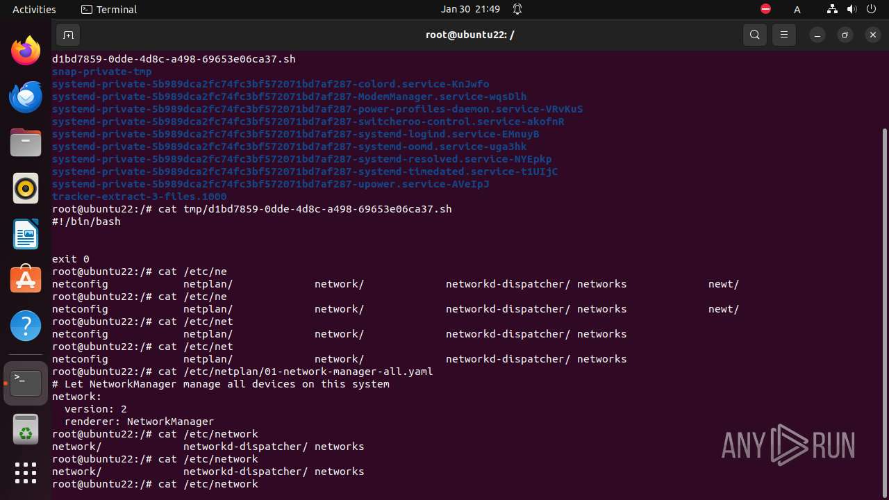
Task: Open Ubuntu Software store icon
Action: [x=26, y=280]
